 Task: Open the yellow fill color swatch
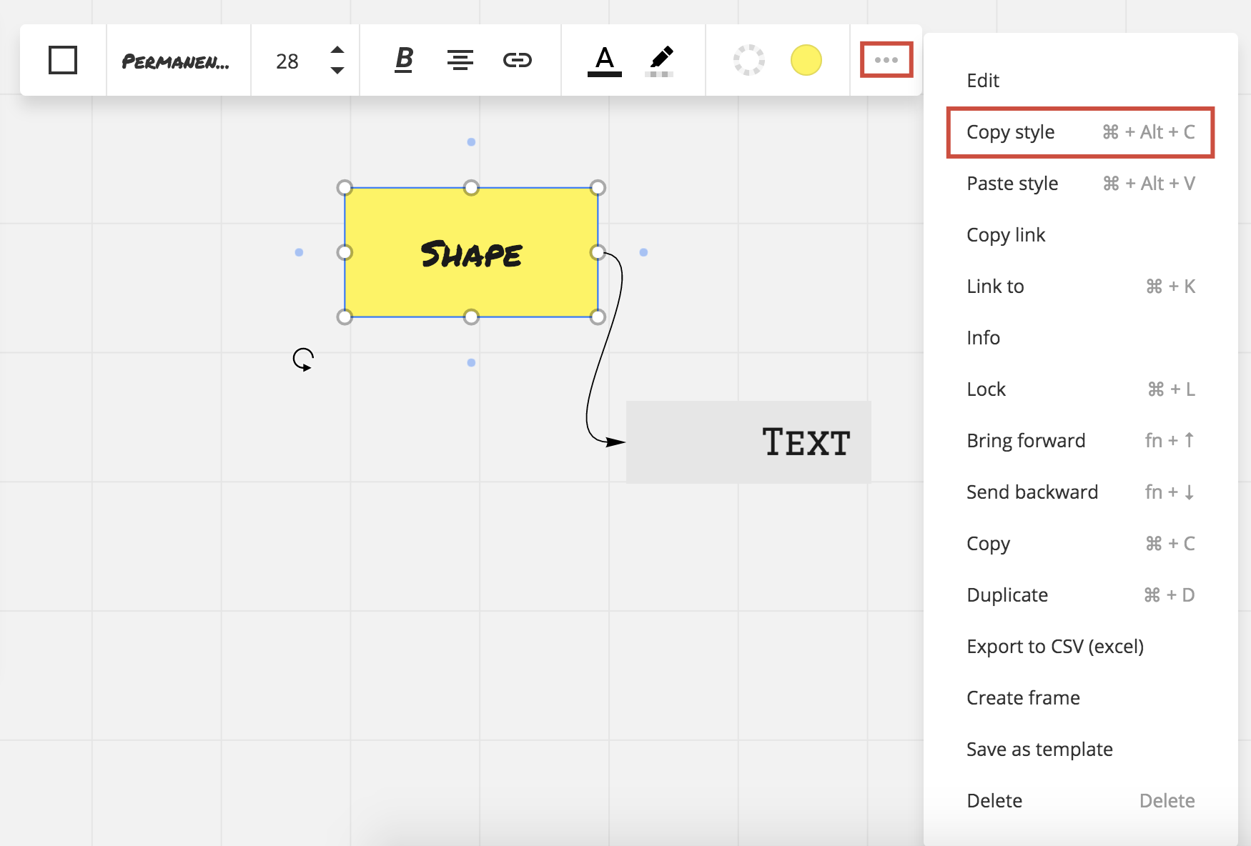tap(806, 60)
